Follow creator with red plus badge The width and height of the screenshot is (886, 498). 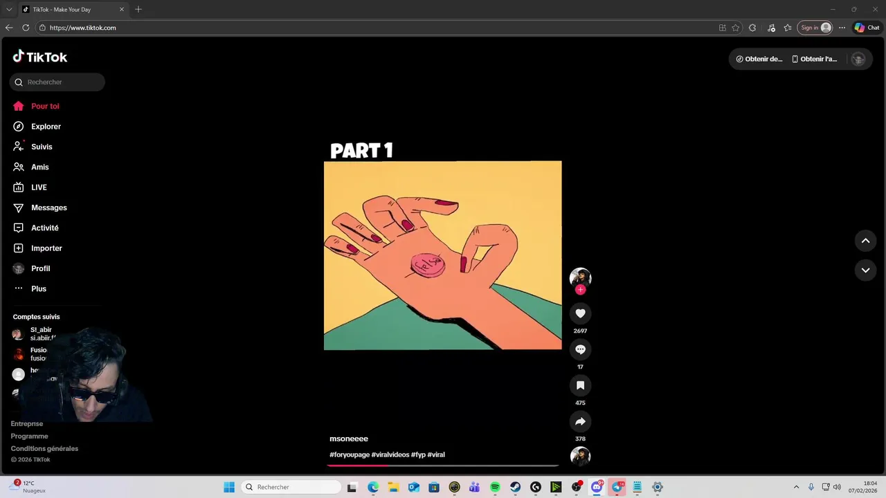[x=580, y=290]
